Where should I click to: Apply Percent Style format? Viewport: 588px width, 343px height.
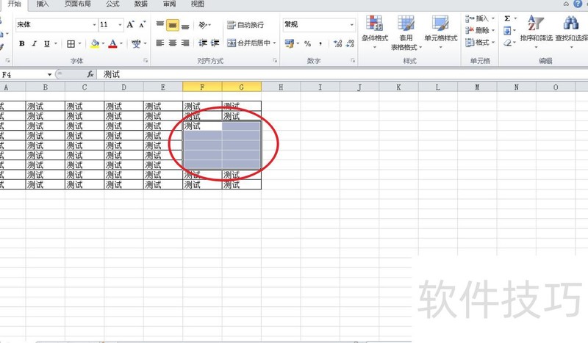click(x=308, y=43)
